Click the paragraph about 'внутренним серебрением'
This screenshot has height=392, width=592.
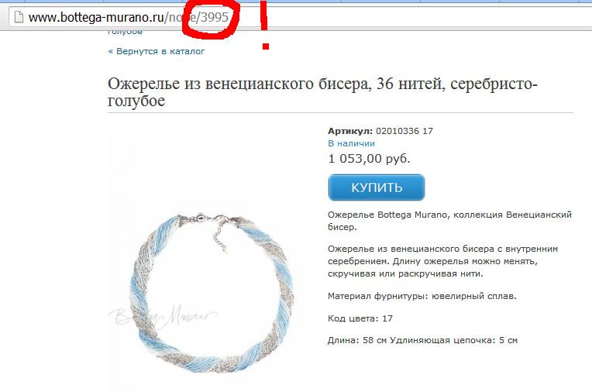click(x=442, y=261)
